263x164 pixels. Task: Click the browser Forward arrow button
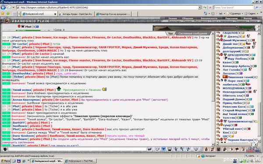click(9, 7)
